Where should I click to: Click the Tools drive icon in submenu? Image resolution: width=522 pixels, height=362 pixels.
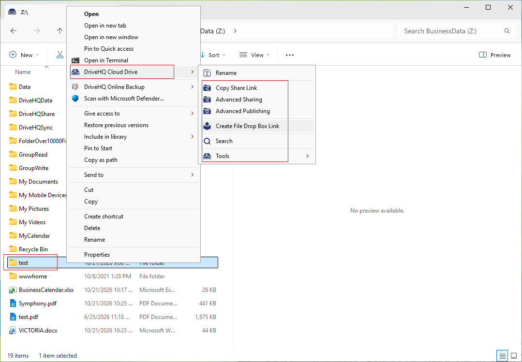pos(207,156)
